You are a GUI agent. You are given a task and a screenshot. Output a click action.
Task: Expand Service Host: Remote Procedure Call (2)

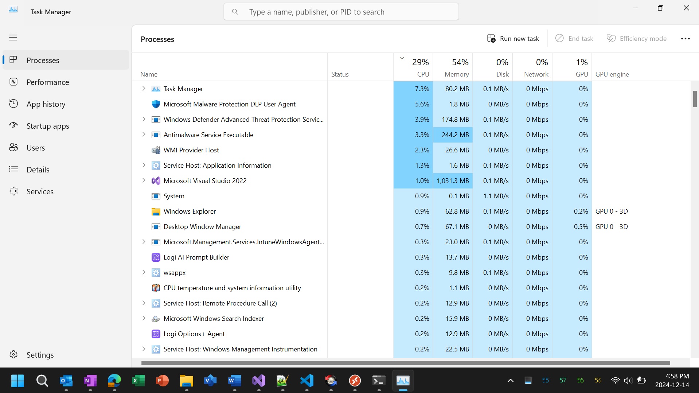tap(144, 303)
